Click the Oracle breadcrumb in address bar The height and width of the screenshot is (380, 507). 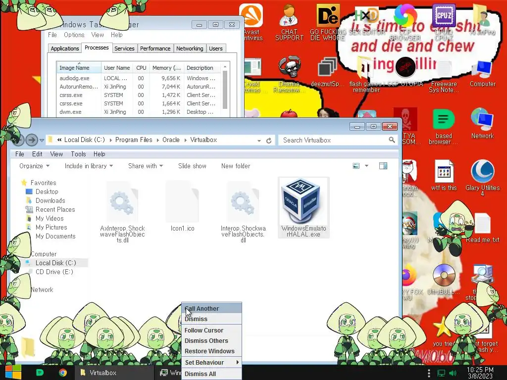click(171, 140)
